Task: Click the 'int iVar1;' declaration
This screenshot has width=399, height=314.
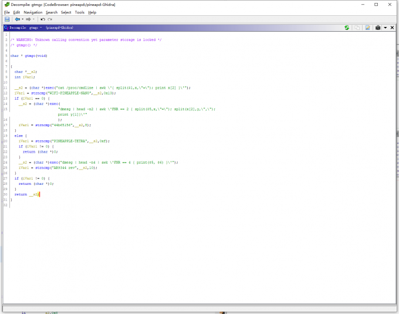Action: tap(25, 77)
